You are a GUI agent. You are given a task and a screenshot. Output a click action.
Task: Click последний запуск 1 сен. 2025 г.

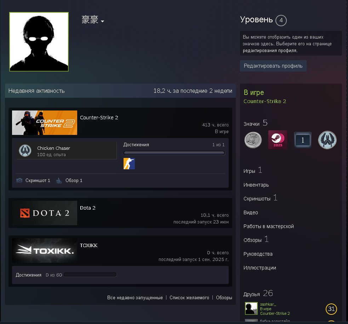pos(194,260)
